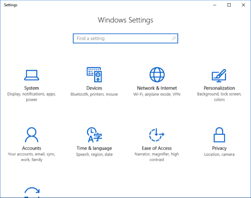Click 'Location, camera' description
251x198 pixels.
click(x=219, y=154)
